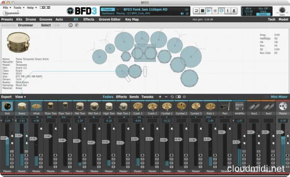Click the Mini Mixer button
This screenshot has width=290, height=177.
279,97
